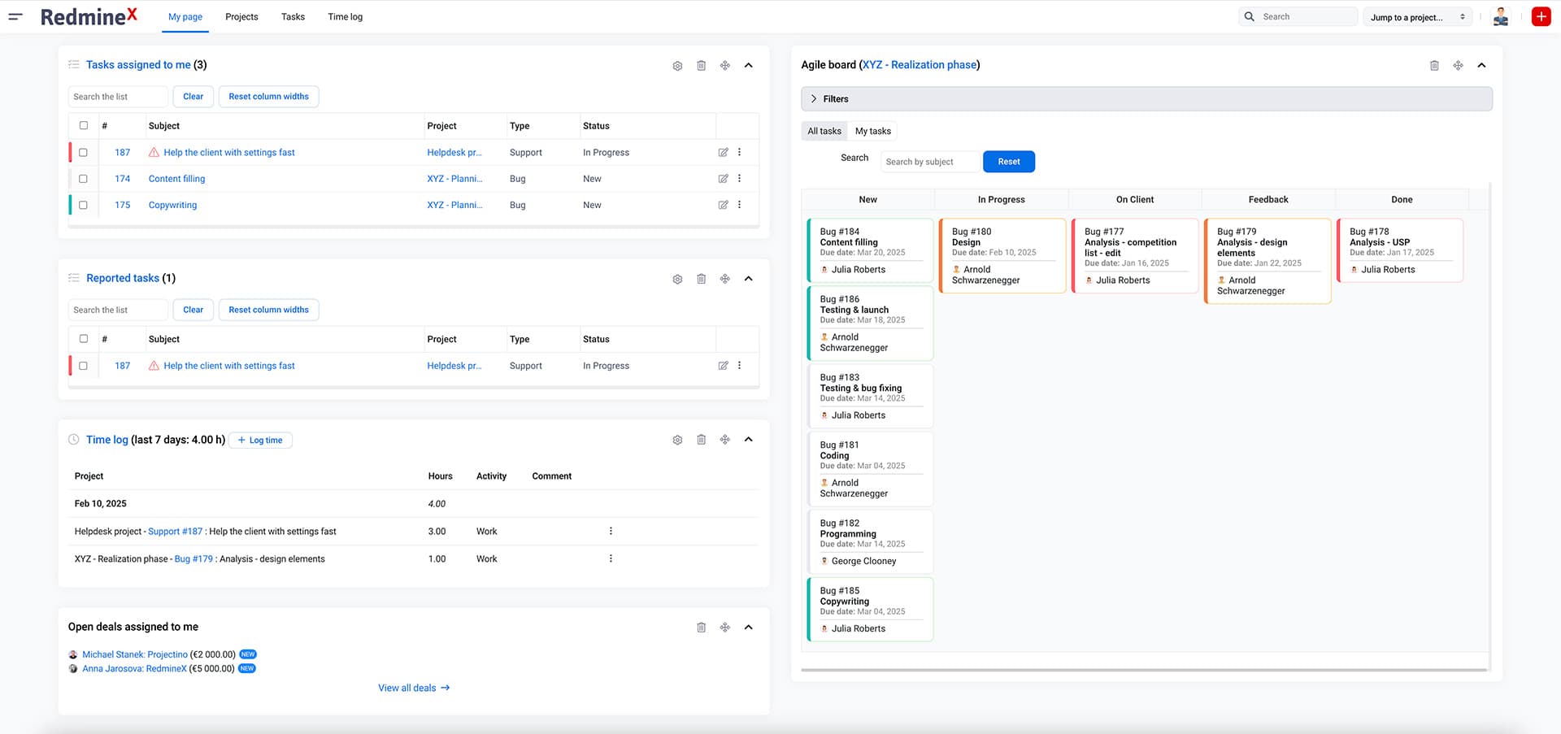Grab move handle of Agile board widget
1561x734 pixels.
pyautogui.click(x=1458, y=66)
